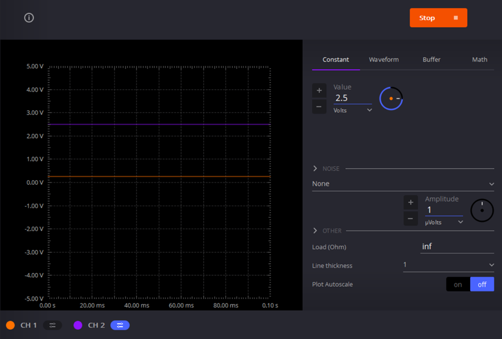Open CH 2 settings sliders icon
The image size is (502, 339).
(120, 325)
